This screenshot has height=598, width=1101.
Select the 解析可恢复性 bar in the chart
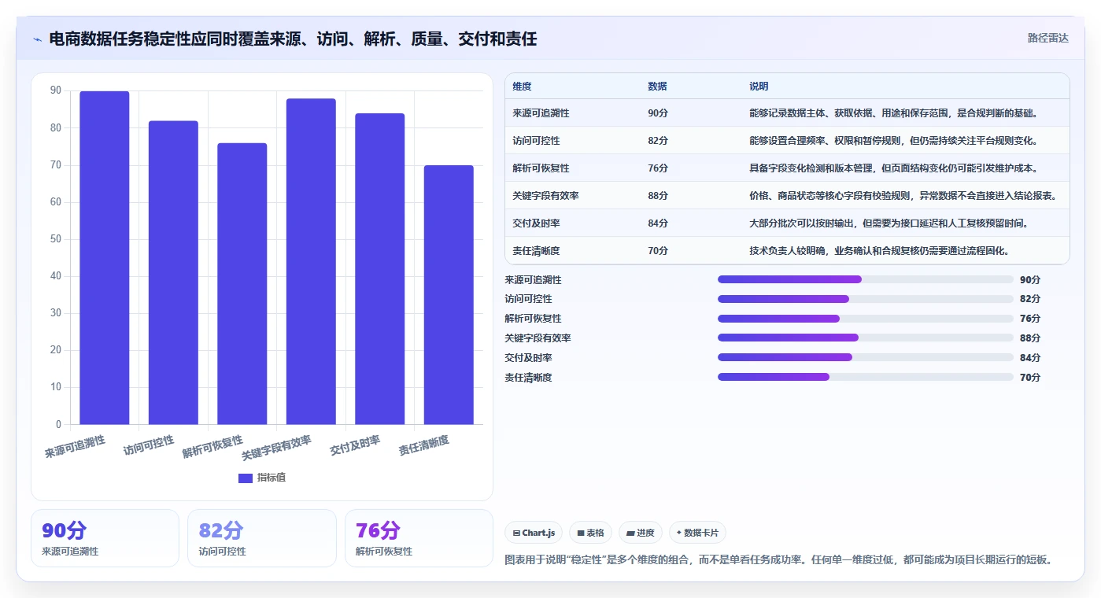[242, 284]
